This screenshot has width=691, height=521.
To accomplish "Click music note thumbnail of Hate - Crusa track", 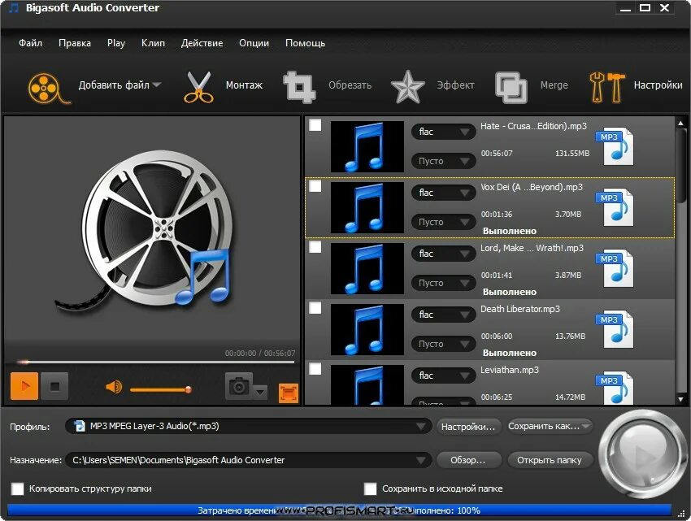I will pyautogui.click(x=367, y=146).
